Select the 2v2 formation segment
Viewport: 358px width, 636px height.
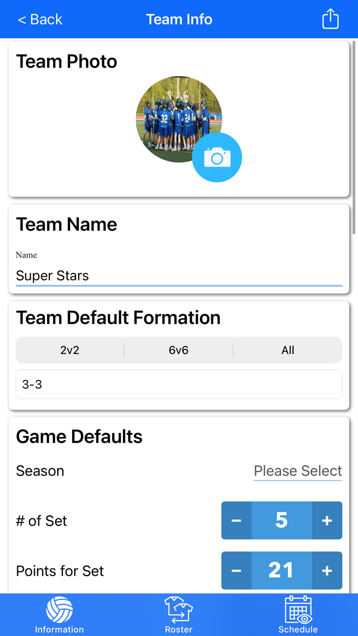coord(70,350)
